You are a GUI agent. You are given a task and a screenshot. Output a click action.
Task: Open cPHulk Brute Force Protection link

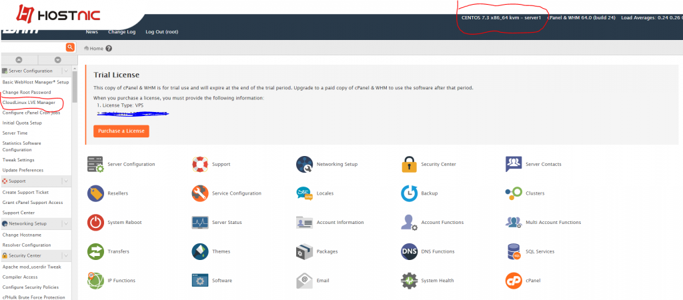point(33,297)
